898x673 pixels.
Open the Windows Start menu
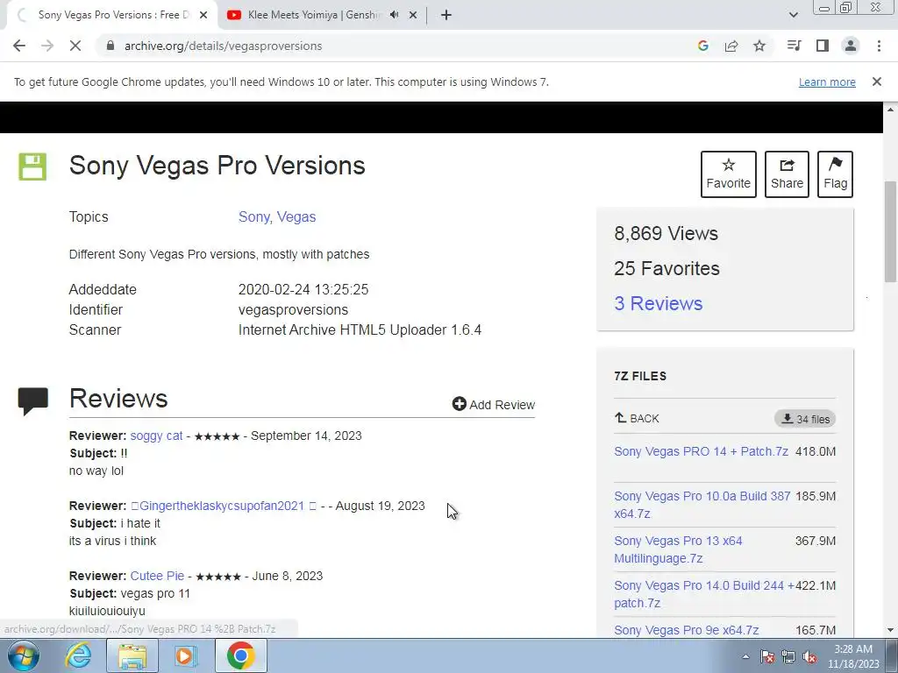click(24, 655)
